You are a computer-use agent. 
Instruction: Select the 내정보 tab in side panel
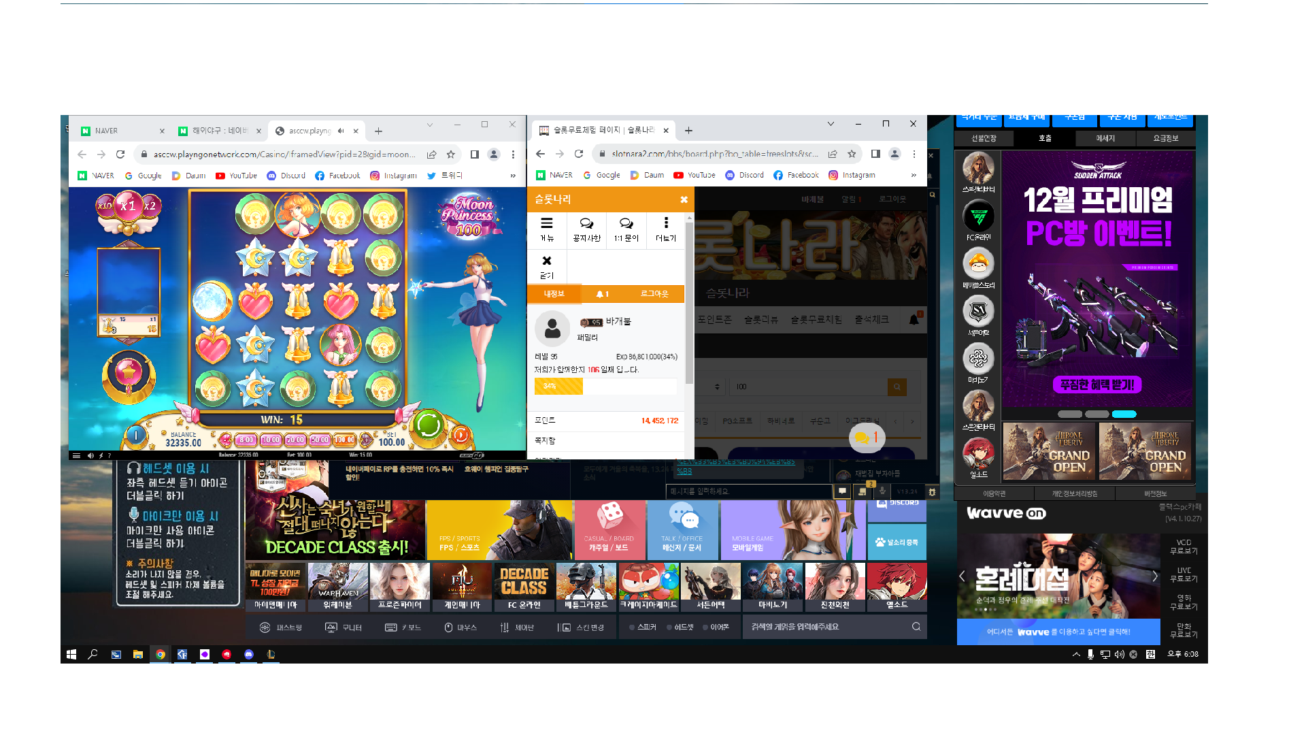pyautogui.click(x=554, y=293)
